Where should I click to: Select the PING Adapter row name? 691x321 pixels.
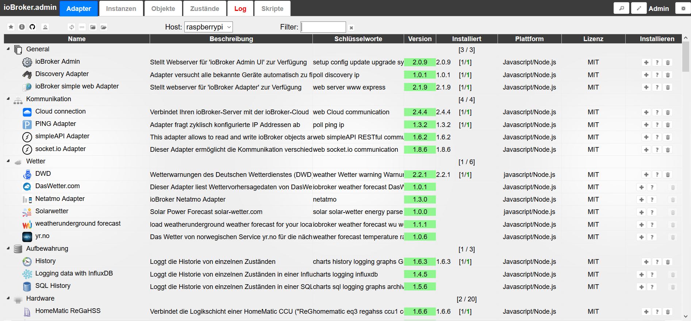pos(55,124)
